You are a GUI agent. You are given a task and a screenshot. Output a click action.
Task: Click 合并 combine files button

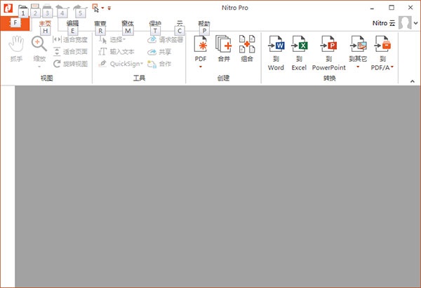(x=224, y=49)
